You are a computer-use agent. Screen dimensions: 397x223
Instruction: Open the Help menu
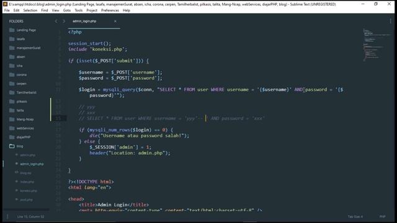click(127, 11)
